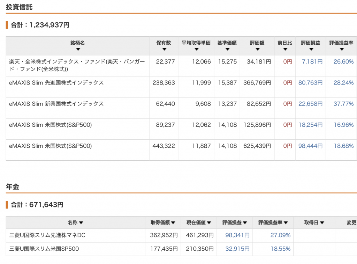Select eMAXIS Slim 新興国株式インデックス name
The height and width of the screenshot is (264, 357).
click(56, 104)
